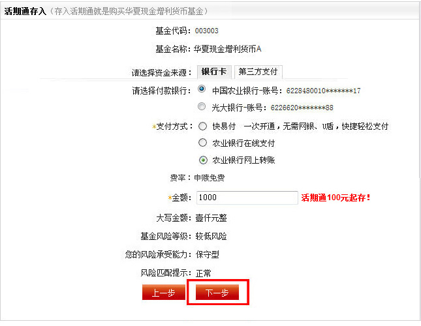Click the 金额 amount input field

[x=247, y=198]
